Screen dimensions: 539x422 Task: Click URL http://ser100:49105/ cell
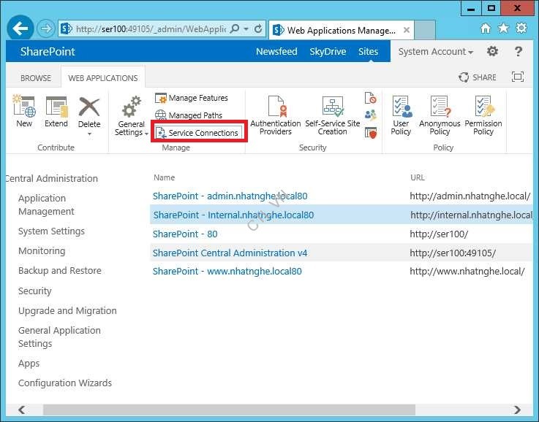(x=453, y=253)
